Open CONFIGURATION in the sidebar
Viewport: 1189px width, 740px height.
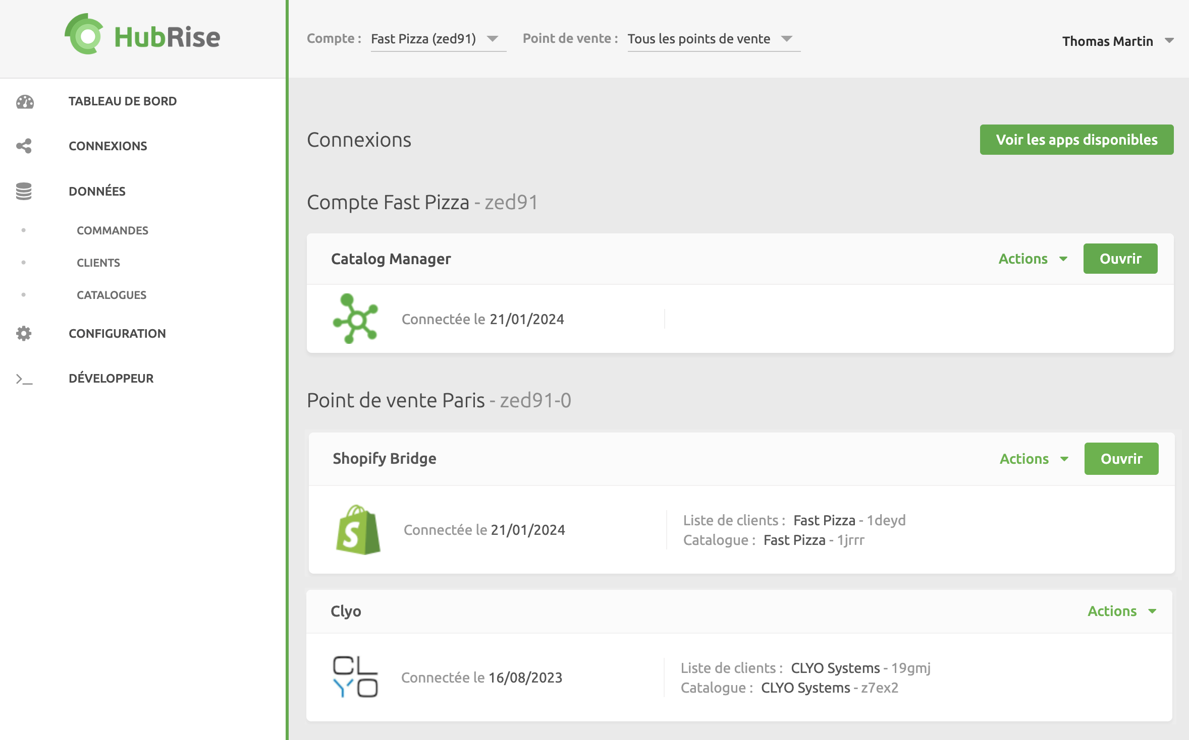pos(117,333)
